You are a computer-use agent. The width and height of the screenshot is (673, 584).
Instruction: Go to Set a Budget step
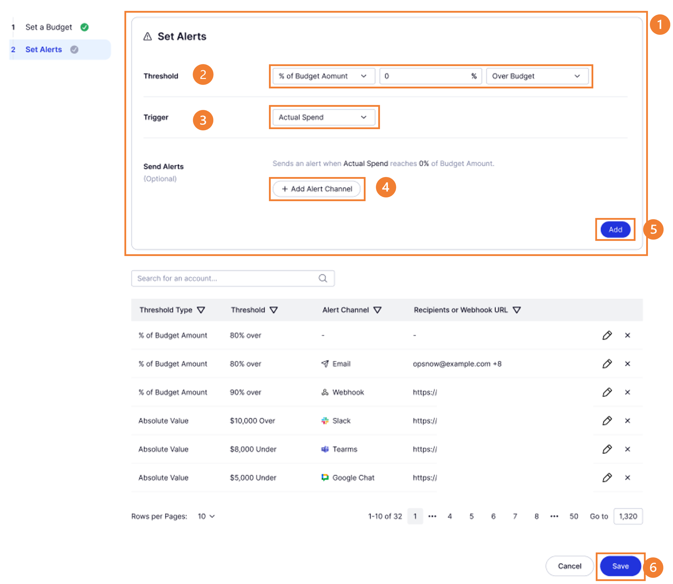coord(49,27)
